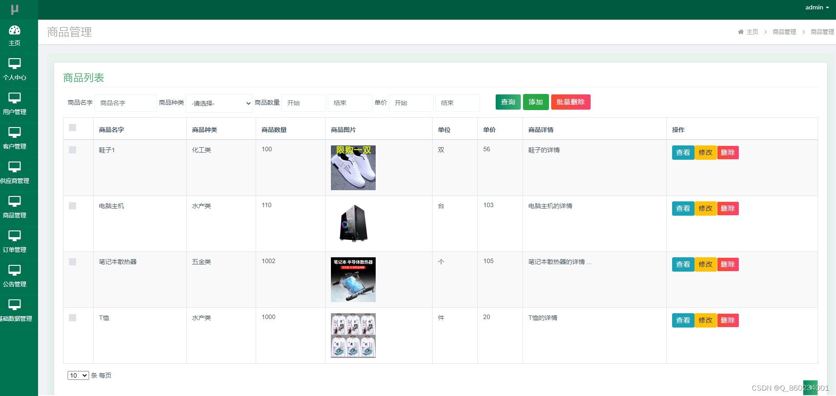Open the 商品种类 请选择 dropdown
836x396 pixels.
pos(219,103)
